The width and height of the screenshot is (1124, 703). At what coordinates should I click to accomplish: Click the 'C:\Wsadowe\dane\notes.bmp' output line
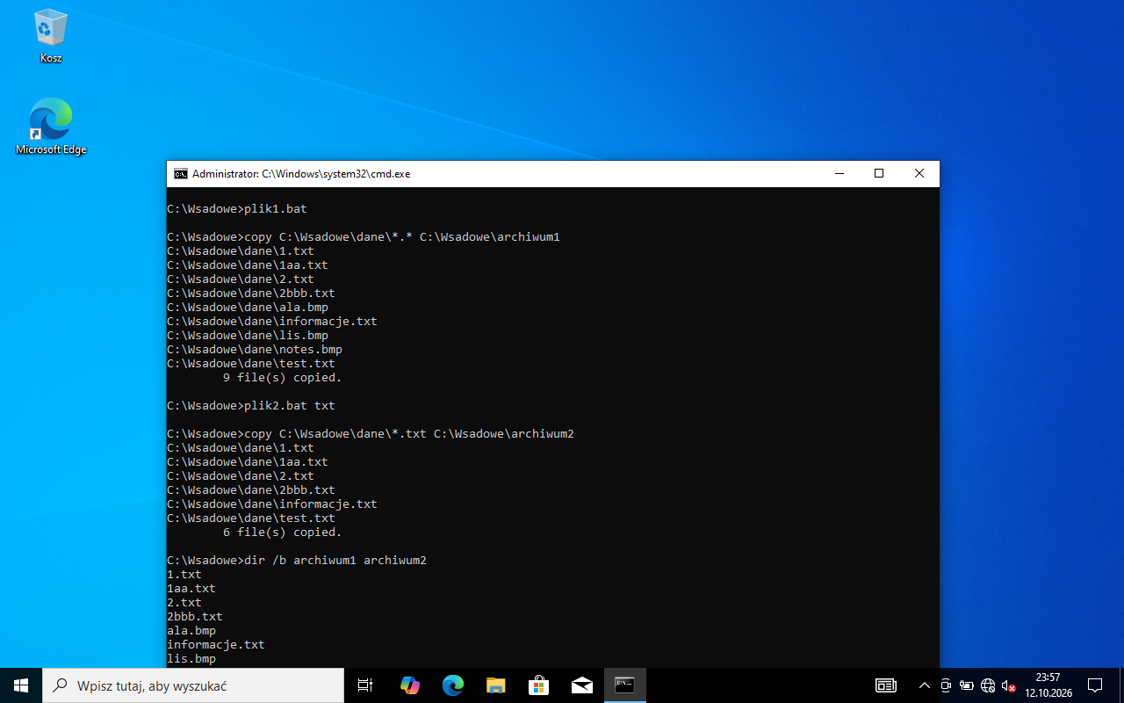tap(255, 350)
